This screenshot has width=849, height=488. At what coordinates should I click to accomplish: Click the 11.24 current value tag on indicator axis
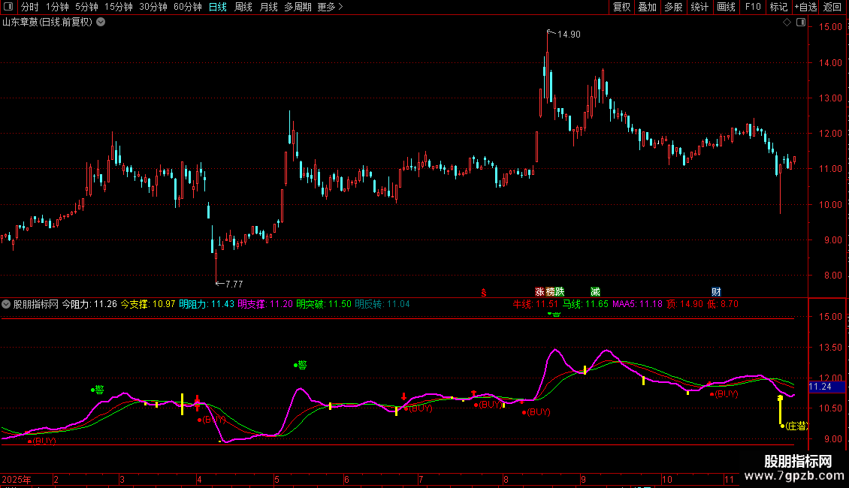[x=820, y=387]
